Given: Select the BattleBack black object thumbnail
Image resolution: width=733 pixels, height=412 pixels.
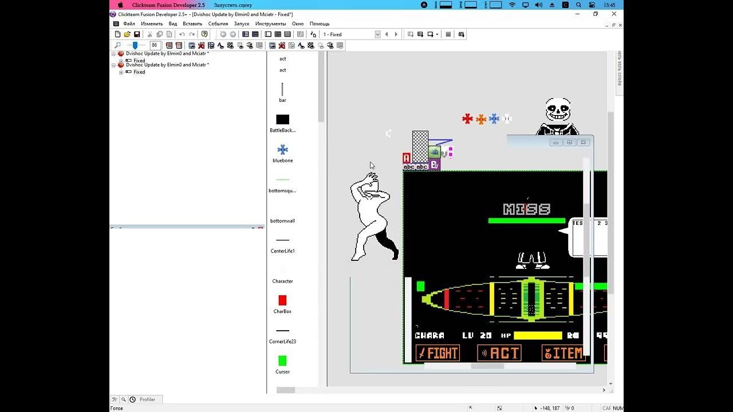Looking at the screenshot, I should (282, 119).
